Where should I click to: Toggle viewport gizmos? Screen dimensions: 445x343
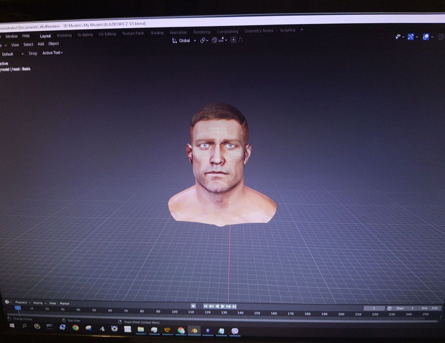pos(411,37)
